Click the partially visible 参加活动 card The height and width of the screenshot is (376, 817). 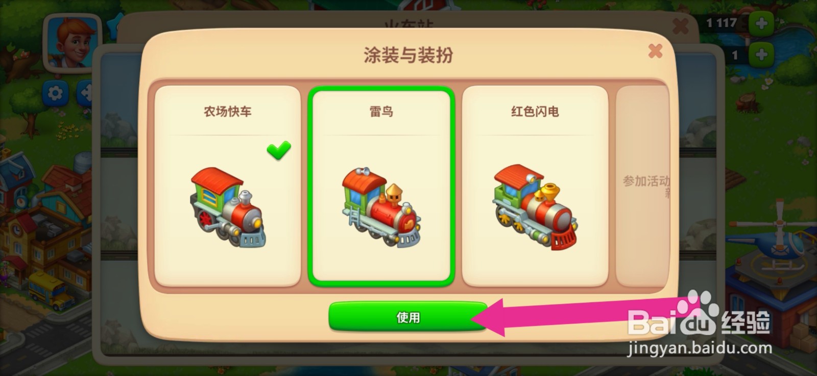(x=643, y=186)
